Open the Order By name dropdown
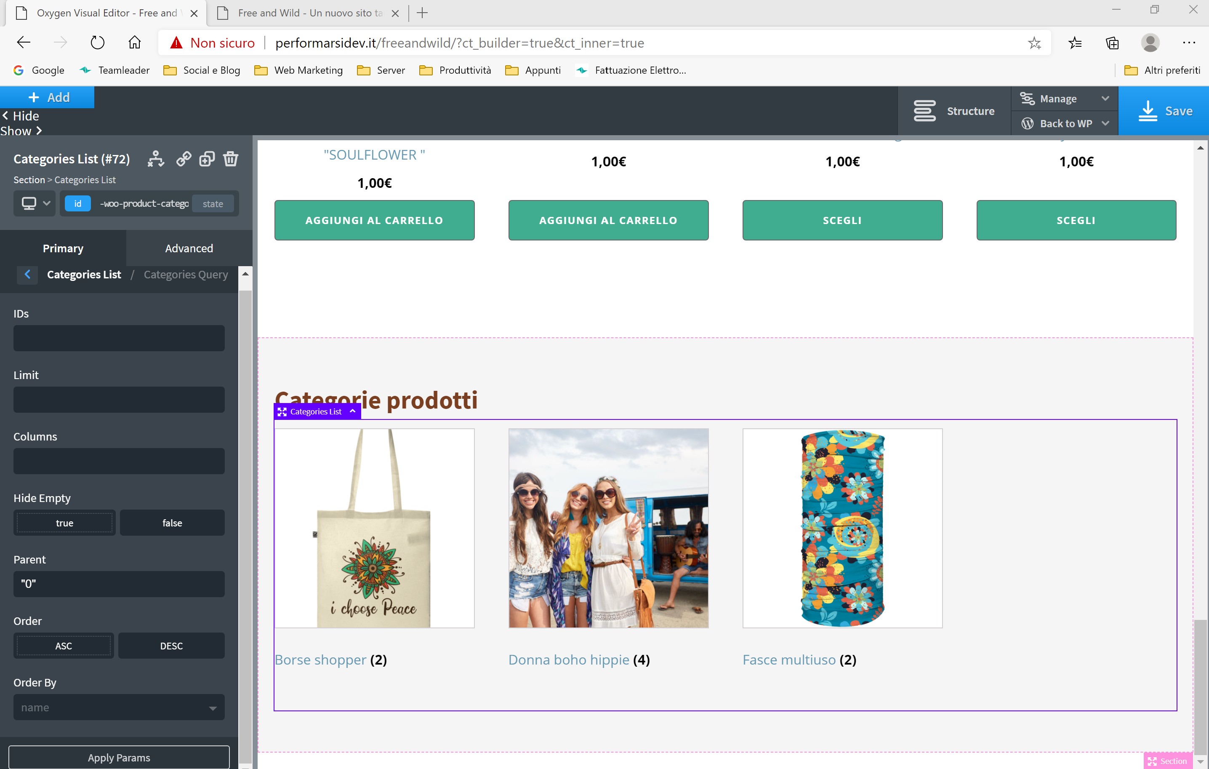Image resolution: width=1209 pixels, height=769 pixels. 118,707
